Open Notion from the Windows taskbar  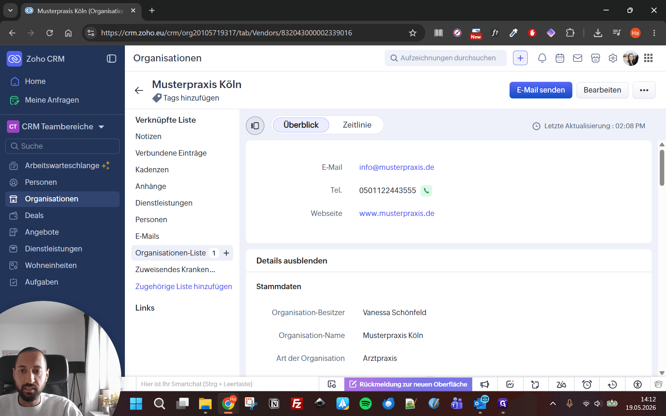point(274,404)
